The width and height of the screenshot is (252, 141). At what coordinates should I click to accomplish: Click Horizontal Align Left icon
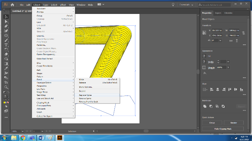[212, 89]
